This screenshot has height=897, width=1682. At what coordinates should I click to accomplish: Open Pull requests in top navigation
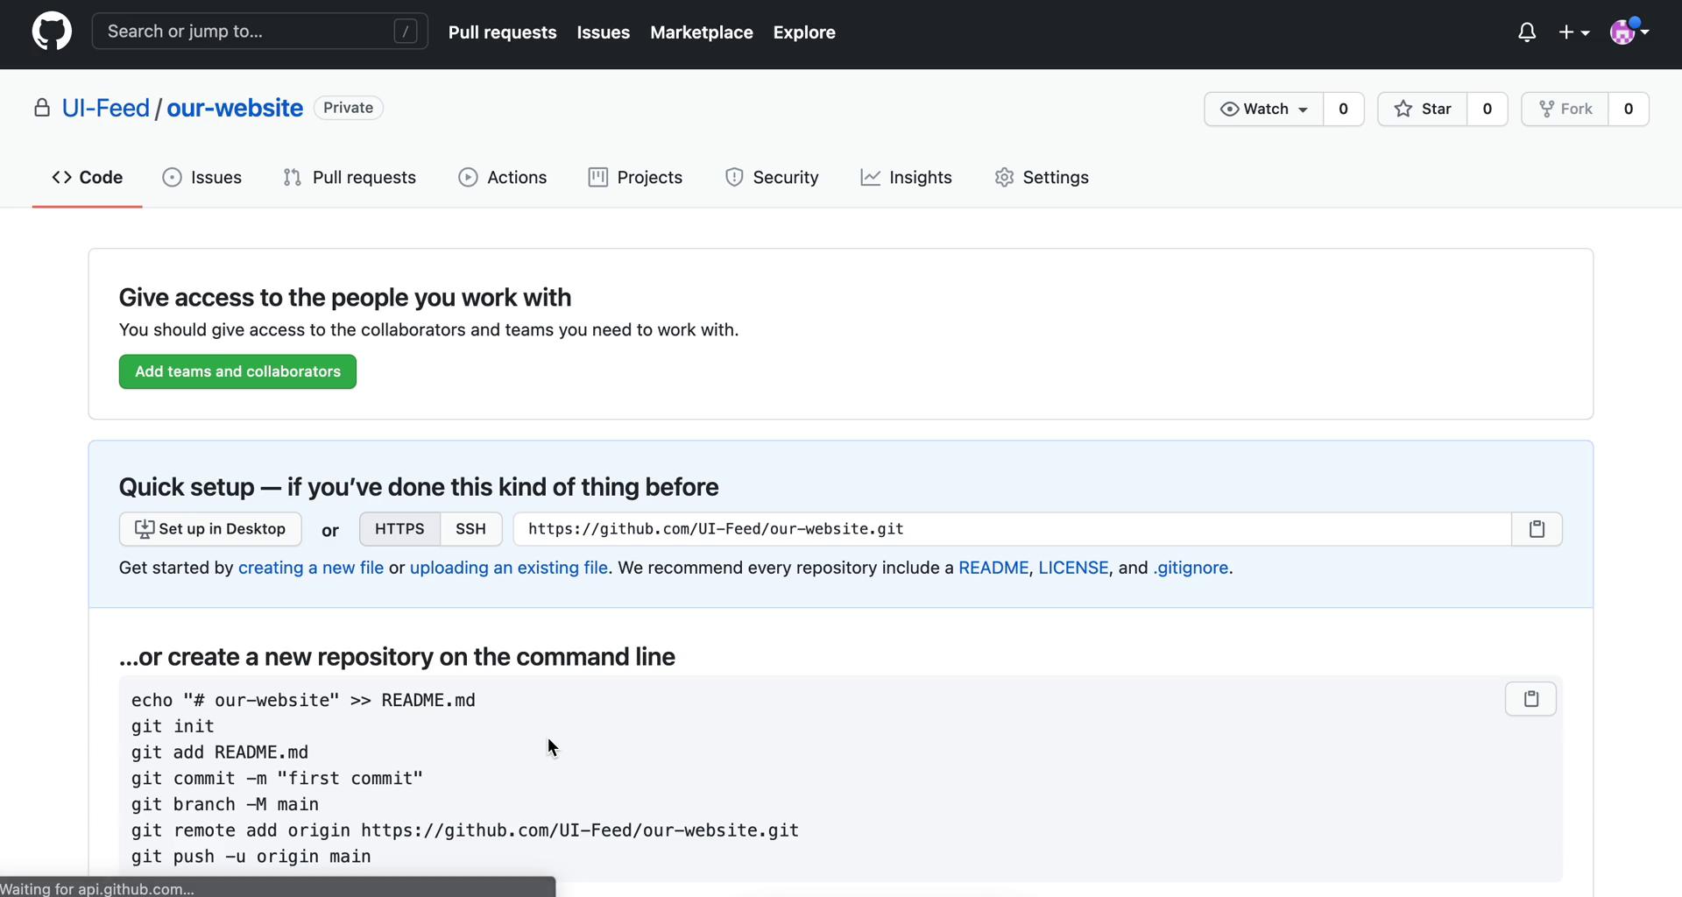point(503,32)
